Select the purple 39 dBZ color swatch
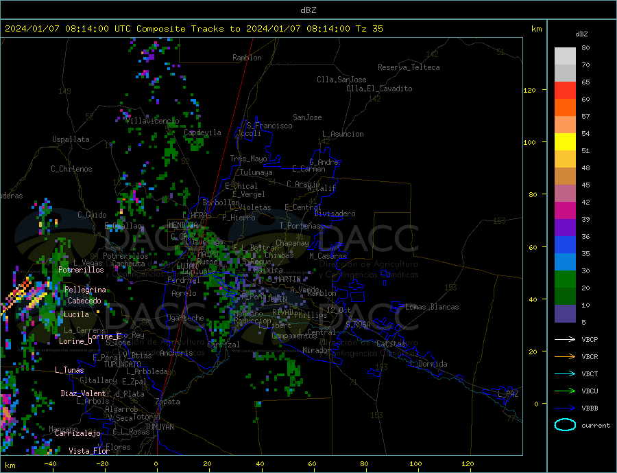Viewport: 617px width, 473px height. (x=565, y=227)
